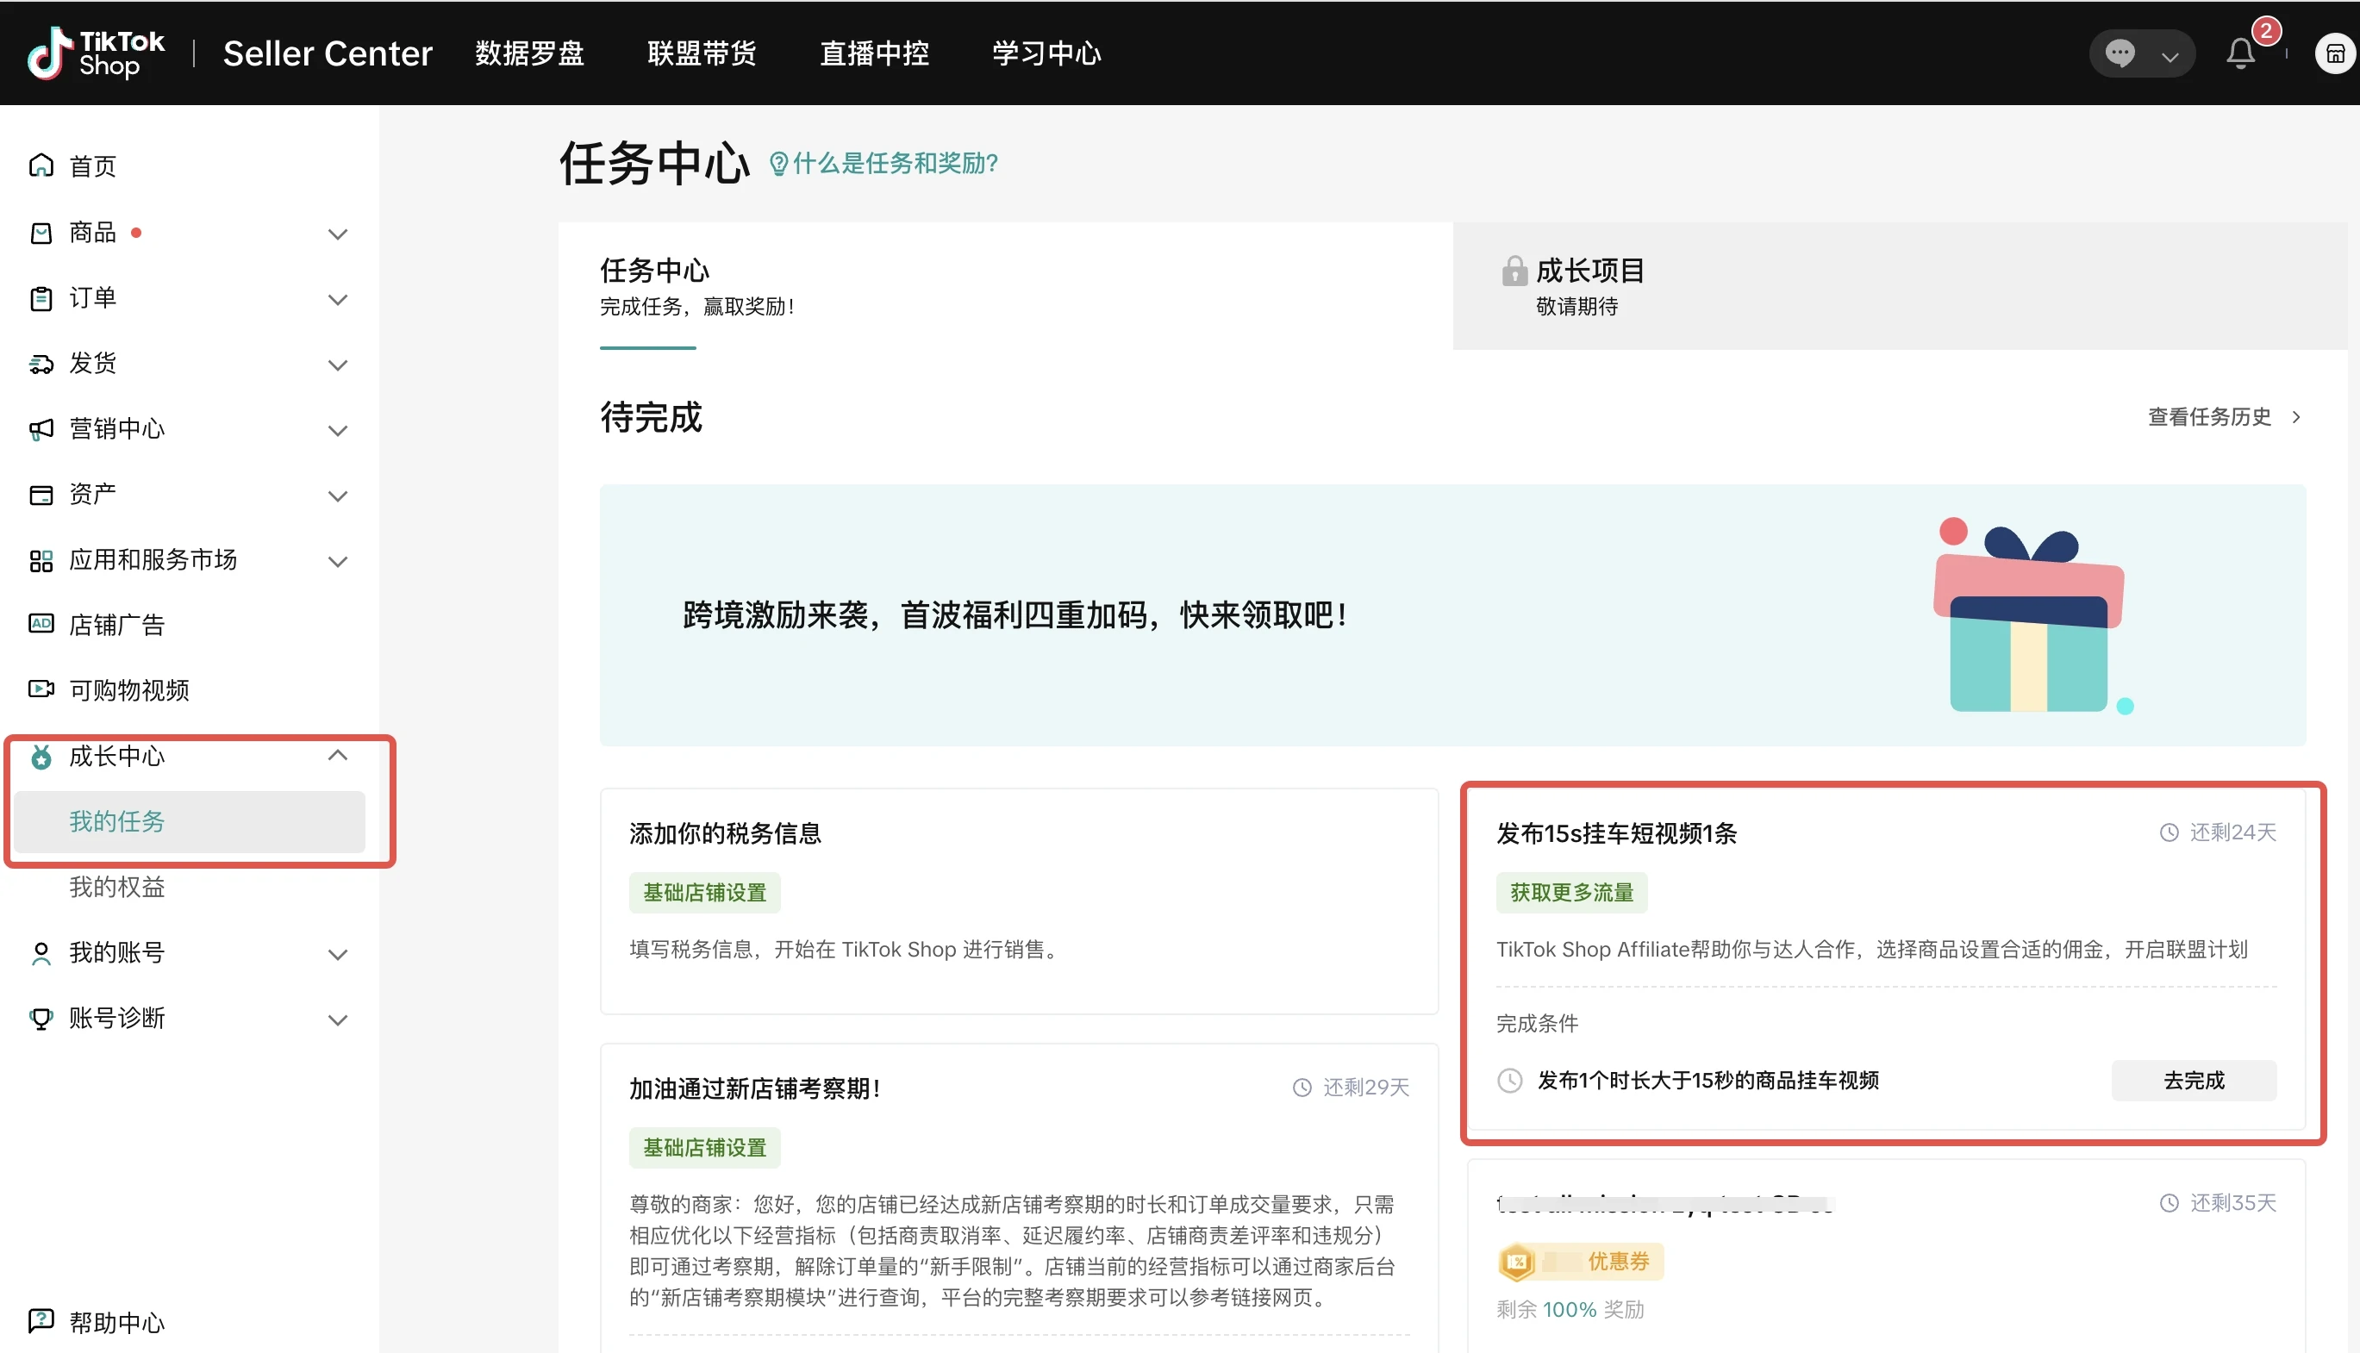Click the TikTok Shop logo

96,53
